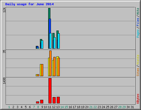Click the y-axis value 1498

click(x=4, y=81)
